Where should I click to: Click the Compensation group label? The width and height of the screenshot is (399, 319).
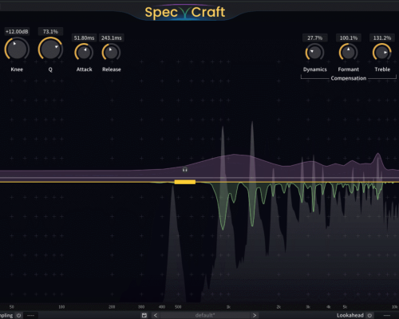pyautogui.click(x=349, y=78)
